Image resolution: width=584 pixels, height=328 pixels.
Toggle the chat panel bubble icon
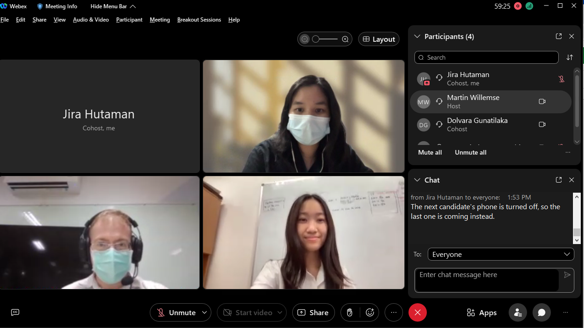coord(542,312)
